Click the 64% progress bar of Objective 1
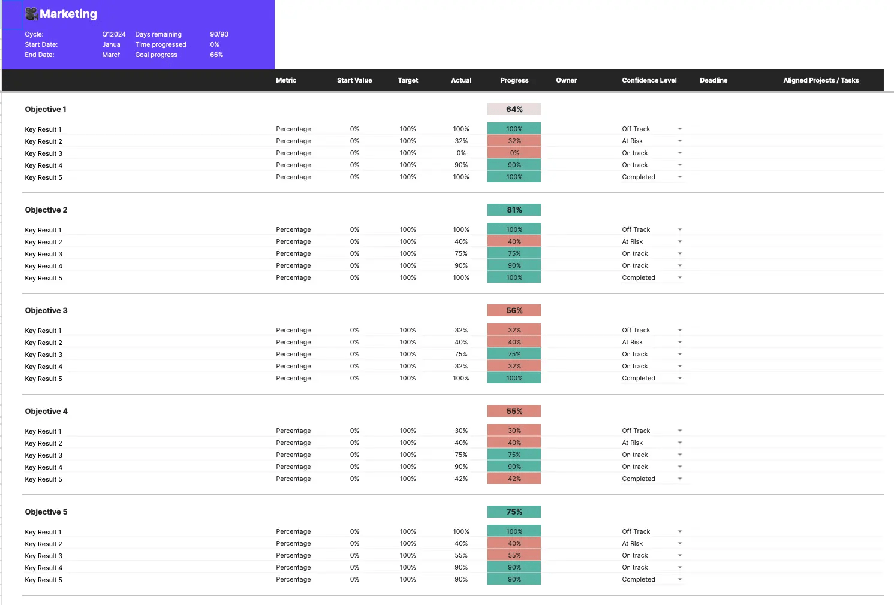This screenshot has width=894, height=605. point(513,109)
